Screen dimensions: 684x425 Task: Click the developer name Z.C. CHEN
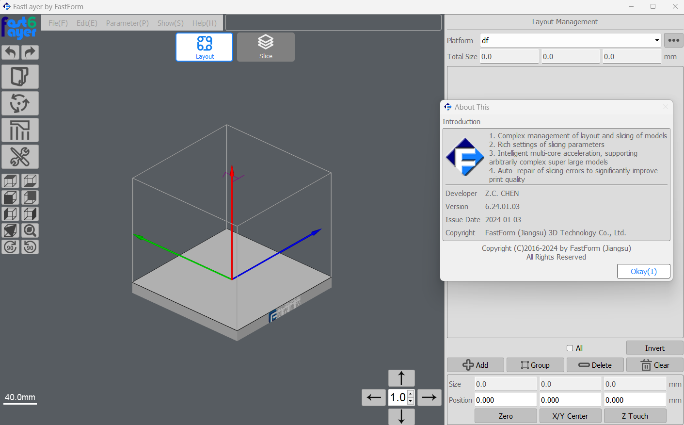[502, 194]
